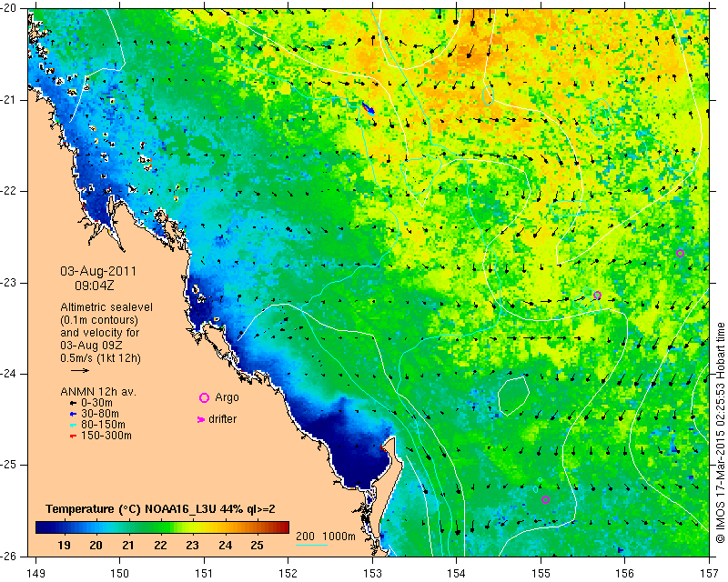The height and width of the screenshot is (582, 728).
Task: Click the 0.5m/s reference velocity arrow
Action: (80, 370)
